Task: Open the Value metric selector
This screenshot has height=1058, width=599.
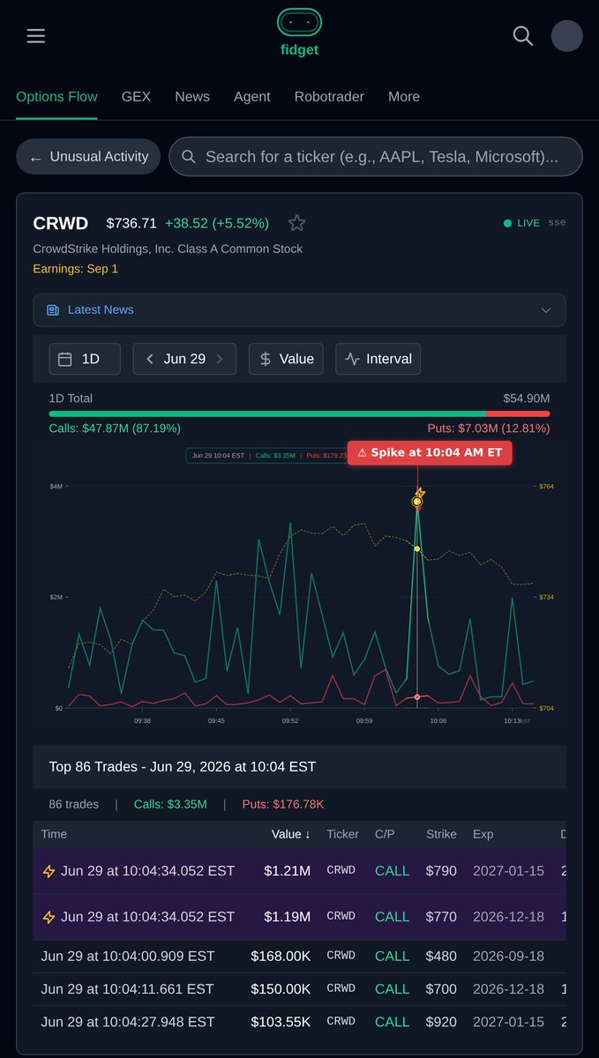Action: (287, 359)
